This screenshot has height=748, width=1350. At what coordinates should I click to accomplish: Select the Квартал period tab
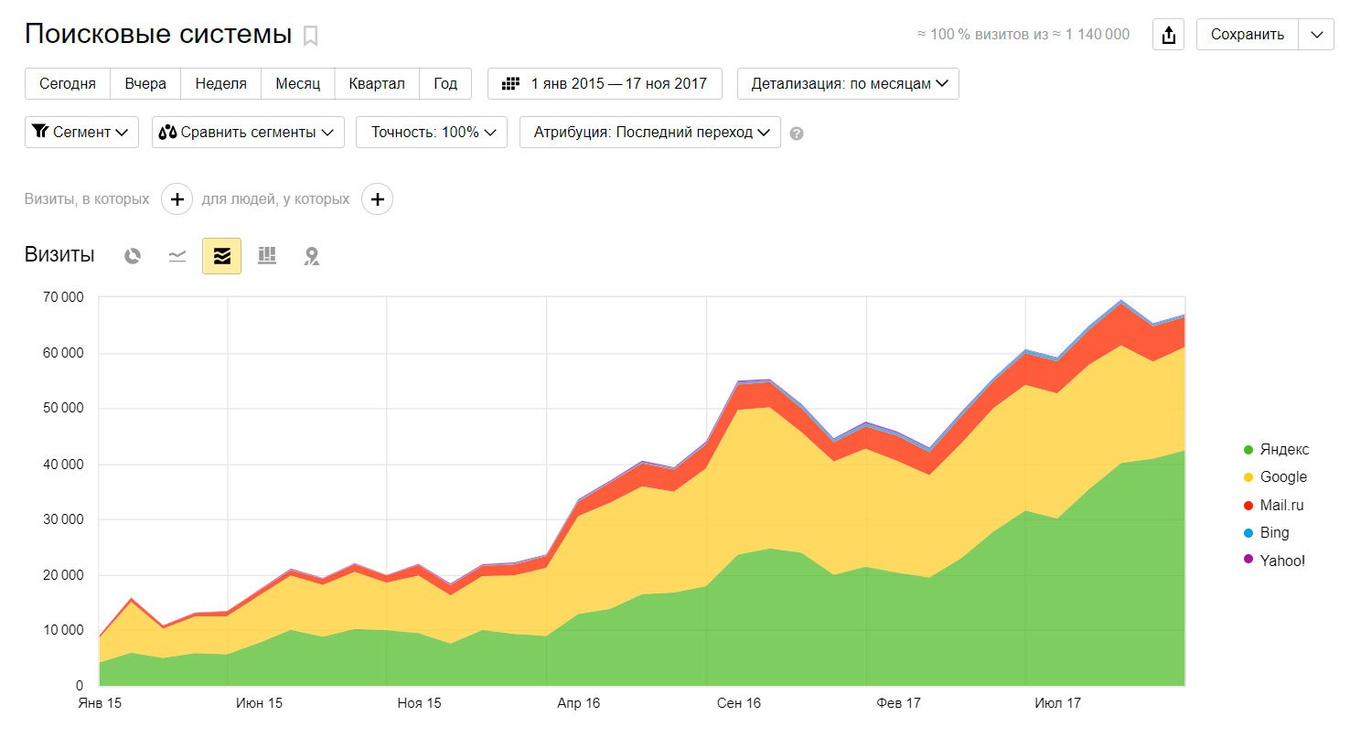point(376,83)
